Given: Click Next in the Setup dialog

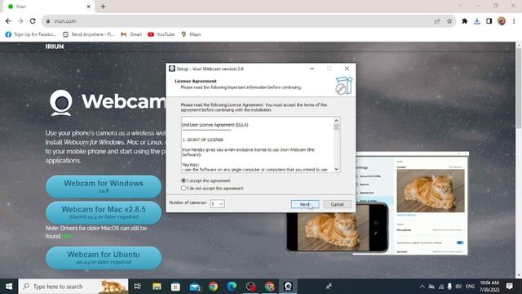Looking at the screenshot, I should (x=305, y=204).
